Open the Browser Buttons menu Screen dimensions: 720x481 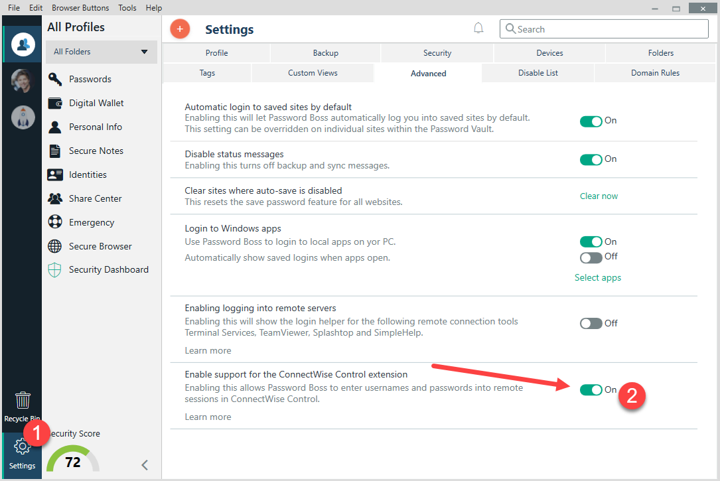point(80,8)
